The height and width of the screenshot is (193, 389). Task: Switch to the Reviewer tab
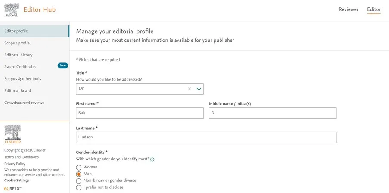[x=349, y=9]
